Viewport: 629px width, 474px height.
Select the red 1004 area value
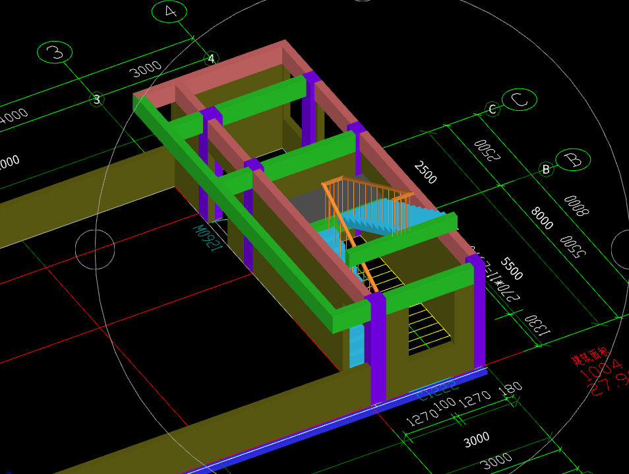(601, 370)
